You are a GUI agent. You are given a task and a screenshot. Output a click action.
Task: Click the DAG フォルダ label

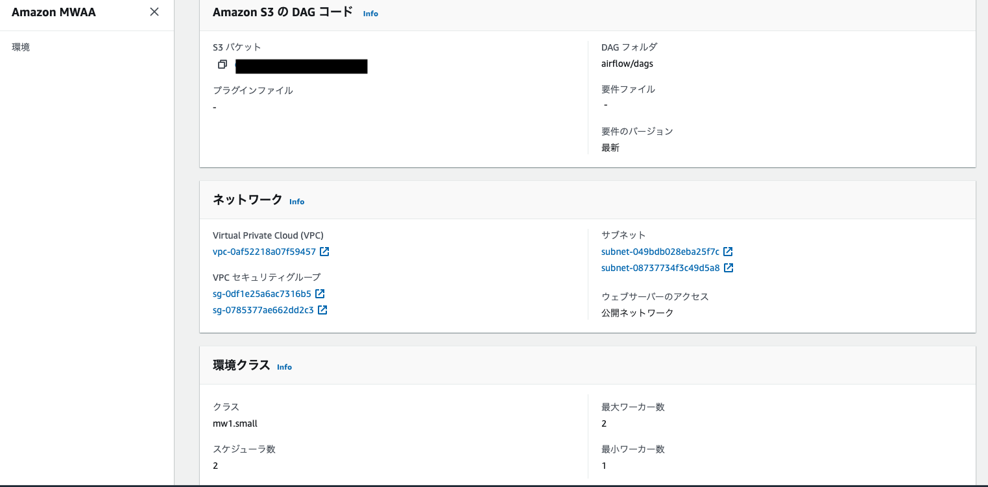(629, 47)
